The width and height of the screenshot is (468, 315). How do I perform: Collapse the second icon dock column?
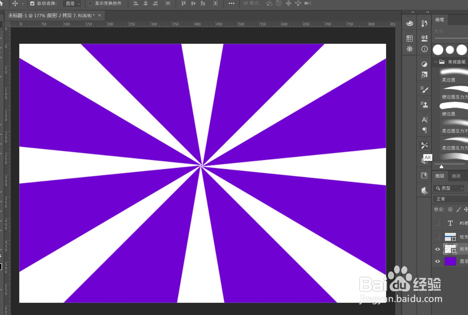tap(428, 12)
